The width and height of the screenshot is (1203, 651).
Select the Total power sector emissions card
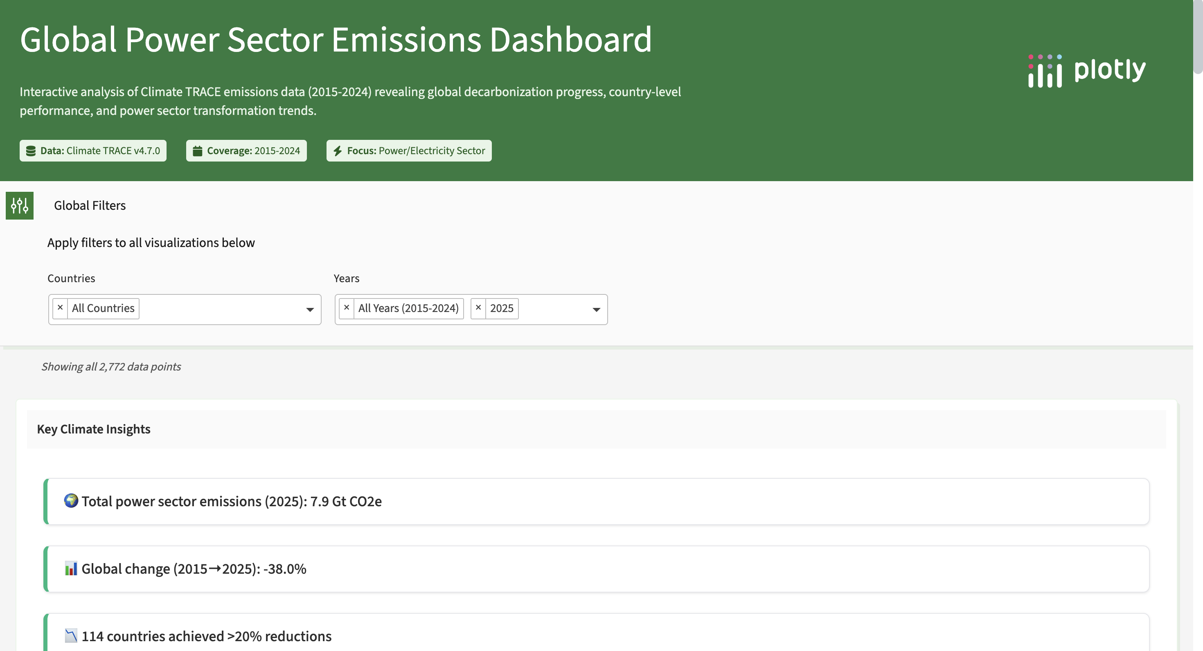(x=598, y=501)
